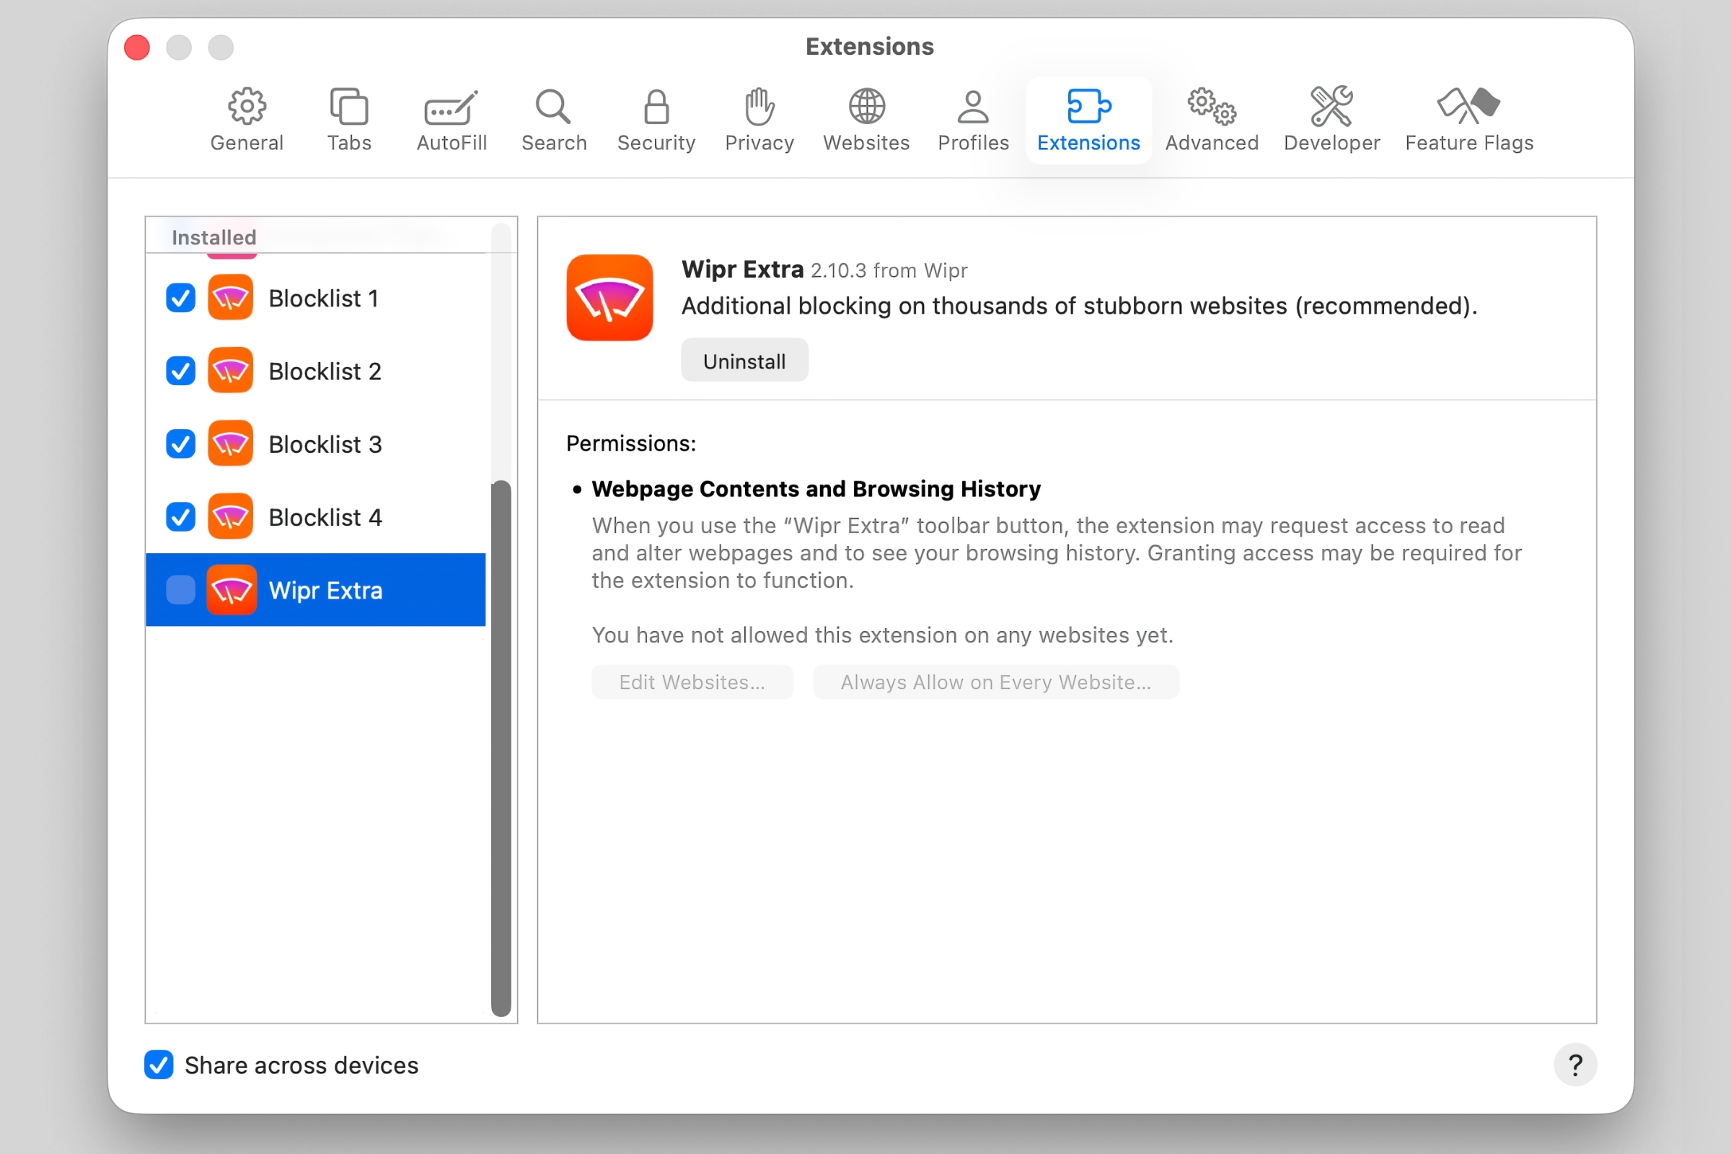Open the help question mark button
The width and height of the screenshot is (1731, 1154).
pyautogui.click(x=1574, y=1065)
